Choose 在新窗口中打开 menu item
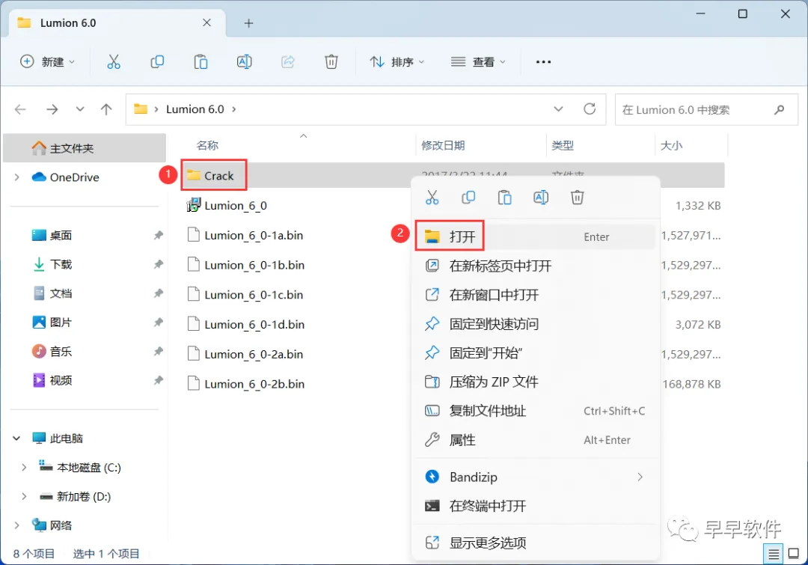The width and height of the screenshot is (808, 565). tap(536, 295)
